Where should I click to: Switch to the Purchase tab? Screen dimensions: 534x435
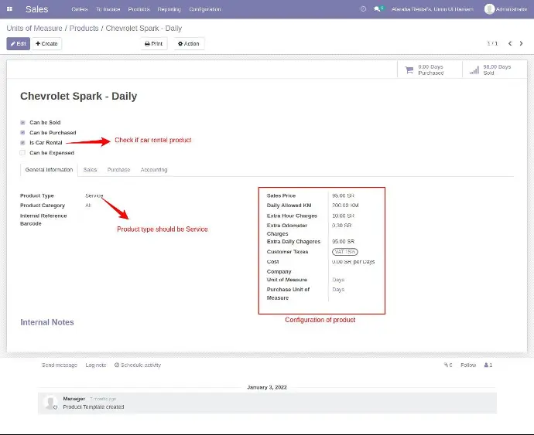(118, 170)
